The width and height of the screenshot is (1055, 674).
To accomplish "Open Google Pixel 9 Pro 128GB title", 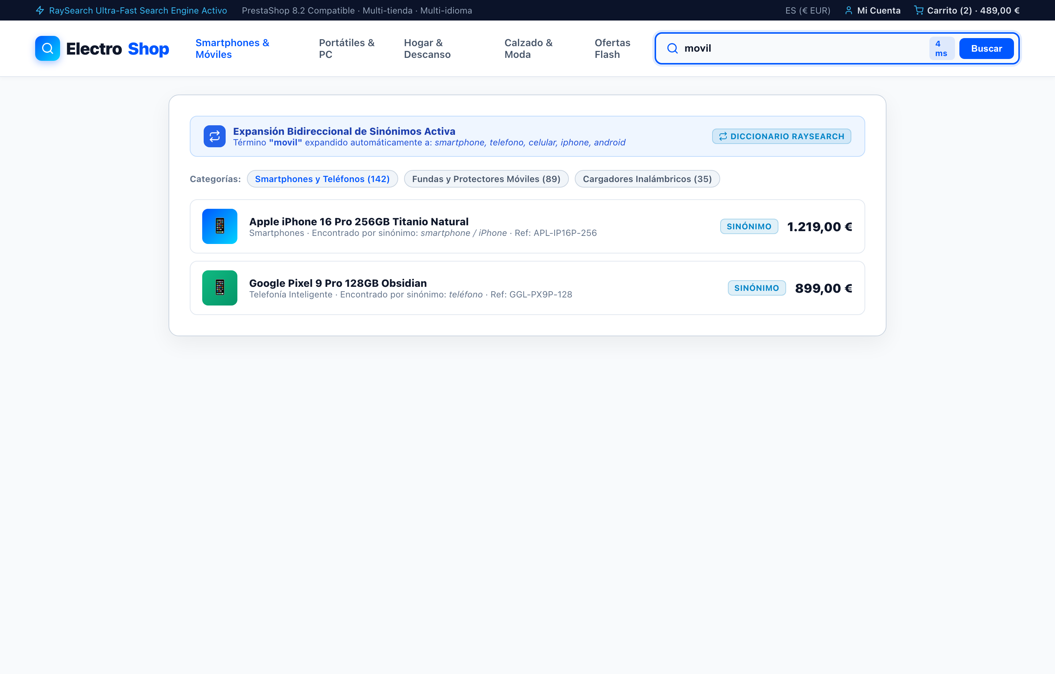I will pos(338,283).
